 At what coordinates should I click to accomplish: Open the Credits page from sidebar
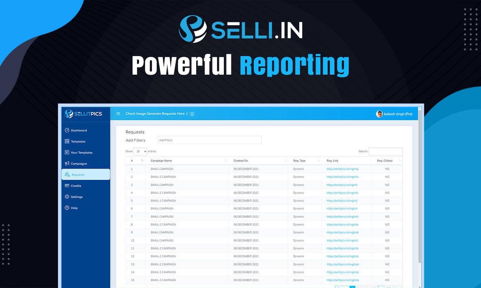pyautogui.click(x=86, y=186)
